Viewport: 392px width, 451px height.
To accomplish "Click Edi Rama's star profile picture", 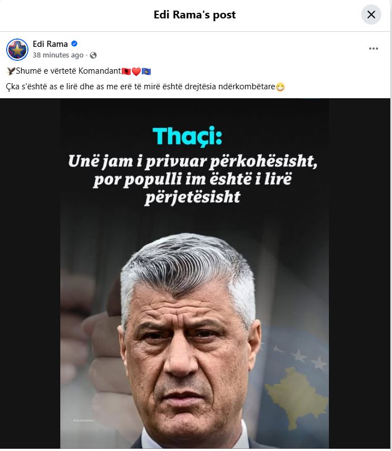I will pos(17,50).
